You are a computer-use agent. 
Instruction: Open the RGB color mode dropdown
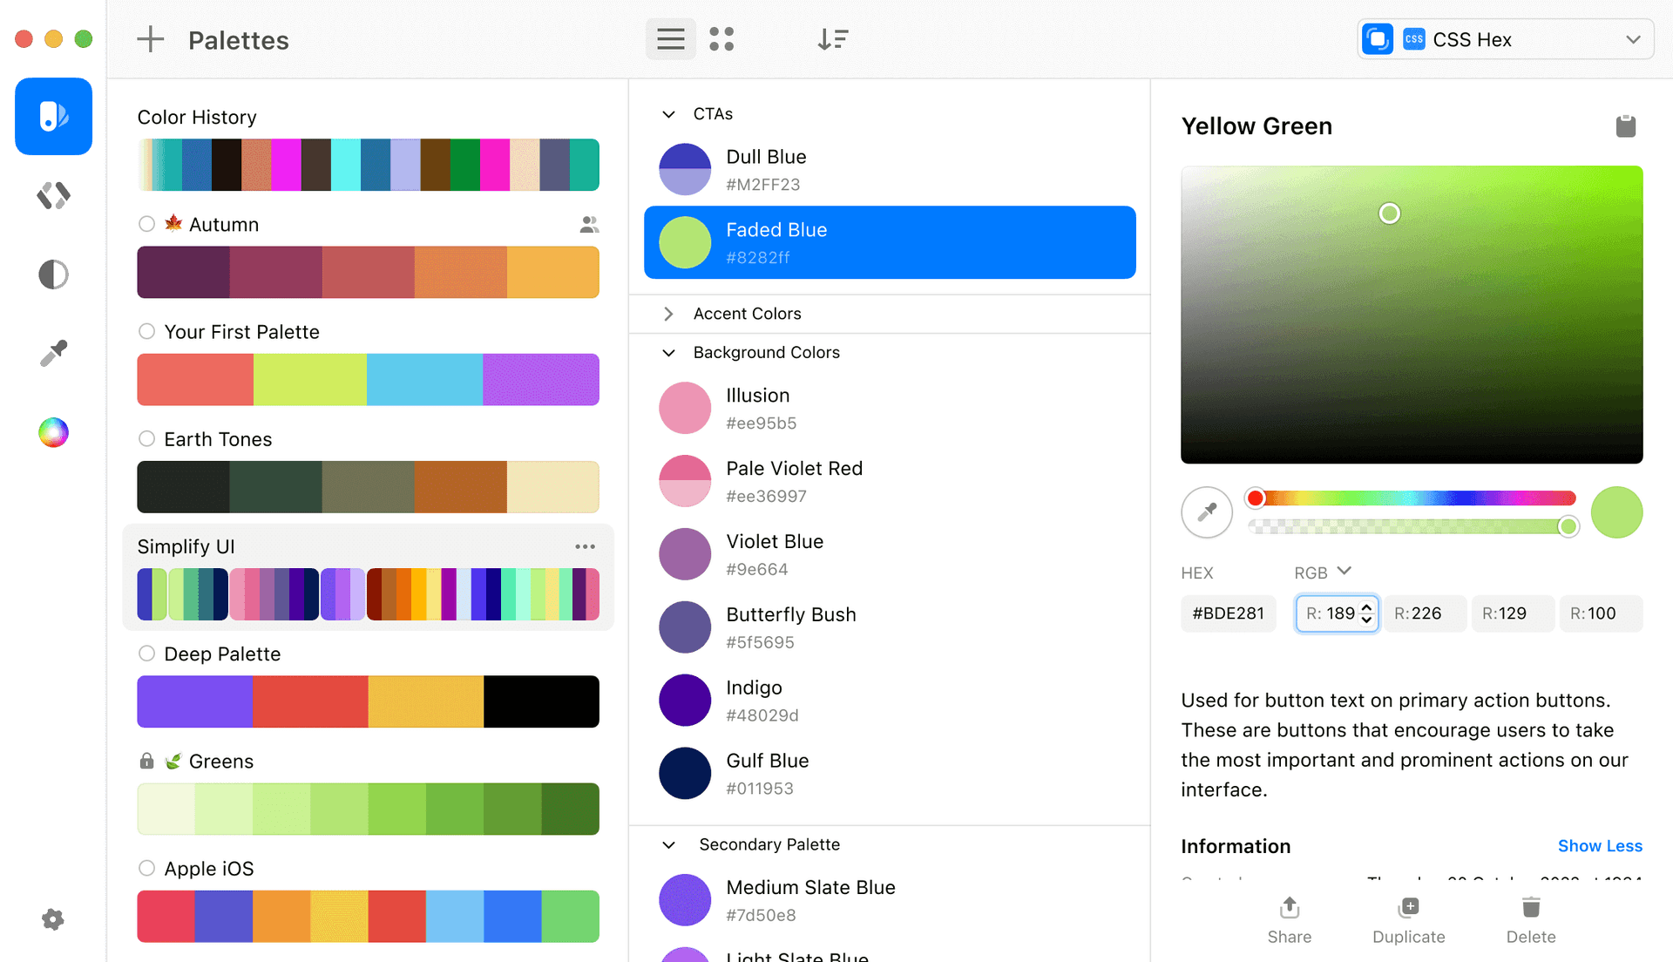[x=1322, y=572]
